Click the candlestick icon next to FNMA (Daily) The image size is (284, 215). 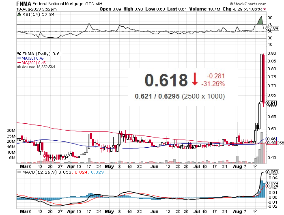click(19, 54)
